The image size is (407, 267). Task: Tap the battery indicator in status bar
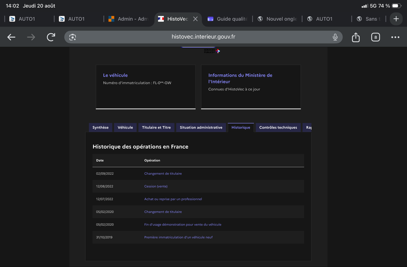396,6
